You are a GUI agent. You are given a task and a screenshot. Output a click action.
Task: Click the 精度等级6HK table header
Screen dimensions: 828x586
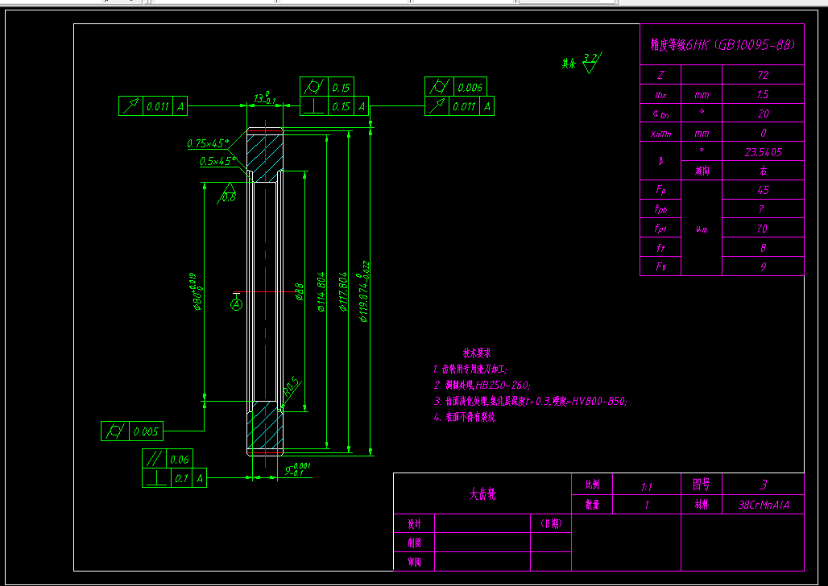click(x=722, y=44)
